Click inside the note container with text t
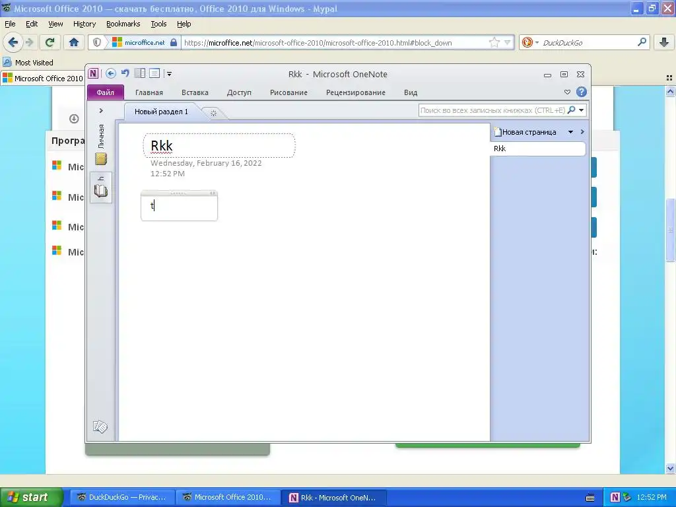 point(179,208)
